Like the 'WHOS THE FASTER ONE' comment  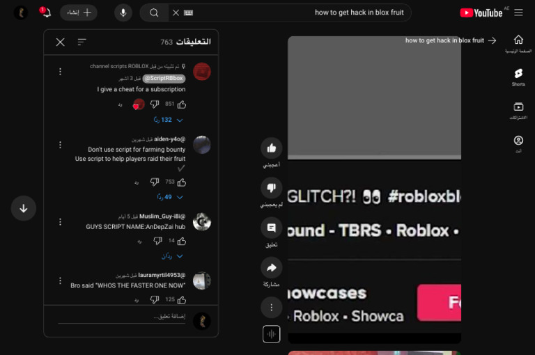(x=182, y=300)
